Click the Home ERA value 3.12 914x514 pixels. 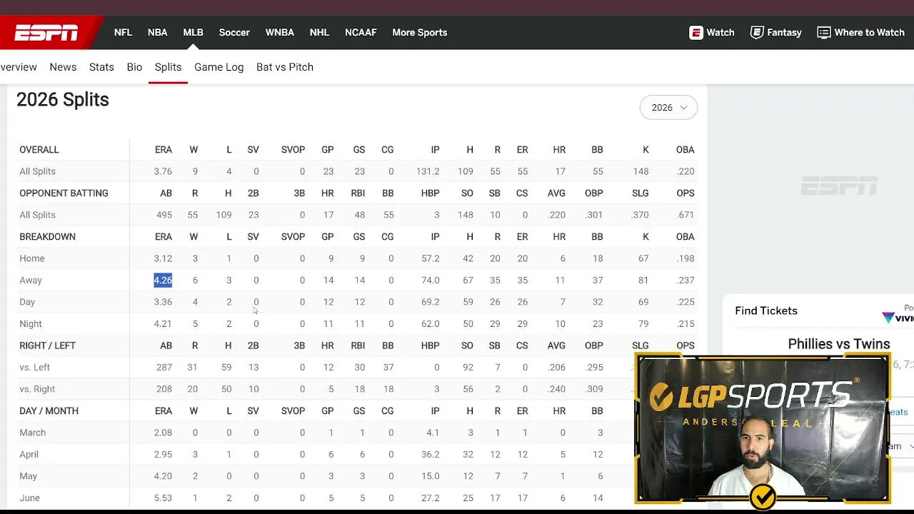coord(163,258)
